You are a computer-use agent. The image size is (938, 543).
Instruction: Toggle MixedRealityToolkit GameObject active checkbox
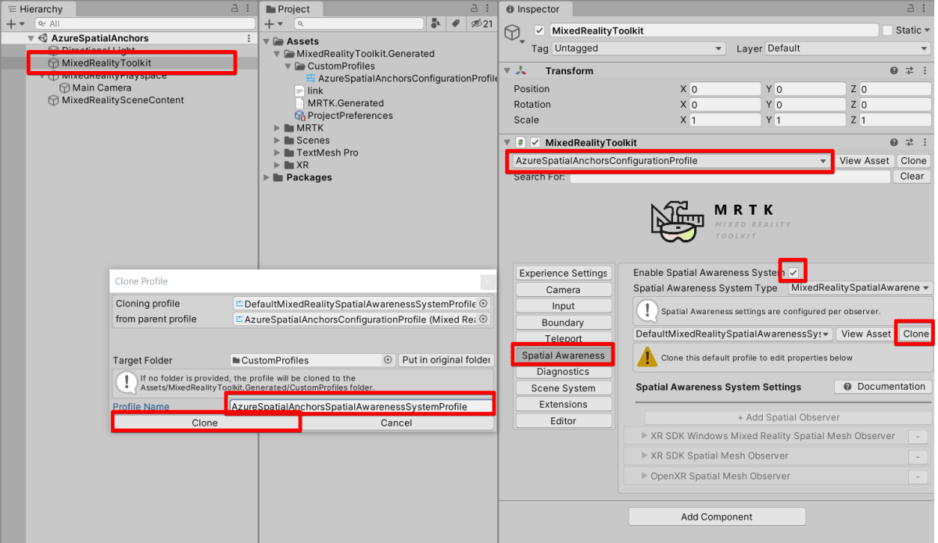coord(539,30)
